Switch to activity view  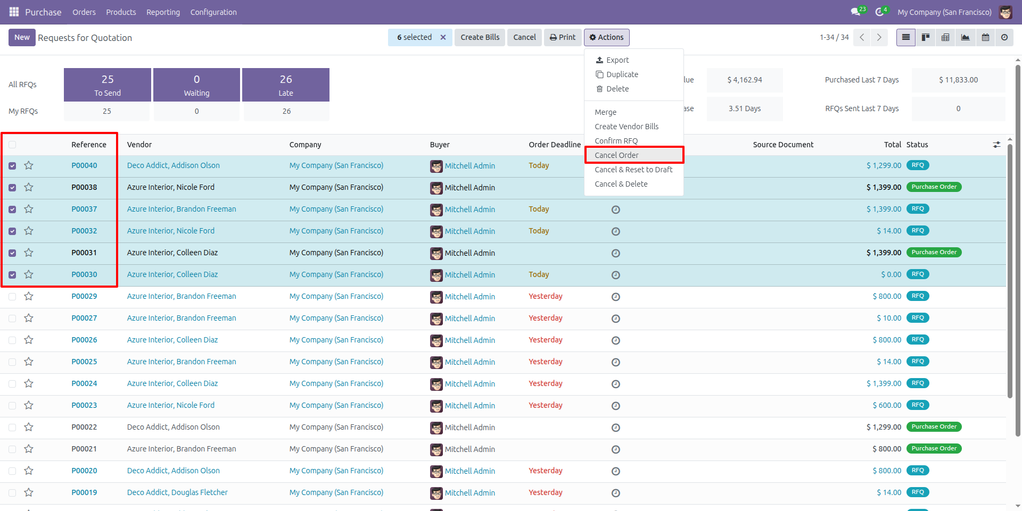tap(1004, 37)
